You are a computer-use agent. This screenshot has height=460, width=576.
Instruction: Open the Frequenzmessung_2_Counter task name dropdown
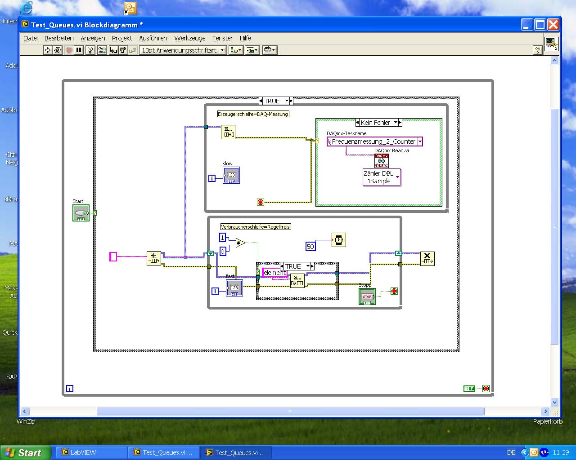420,142
